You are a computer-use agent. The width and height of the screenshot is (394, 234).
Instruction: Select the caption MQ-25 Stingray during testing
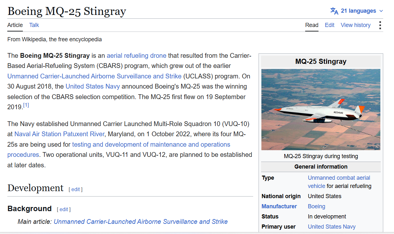point(321,156)
